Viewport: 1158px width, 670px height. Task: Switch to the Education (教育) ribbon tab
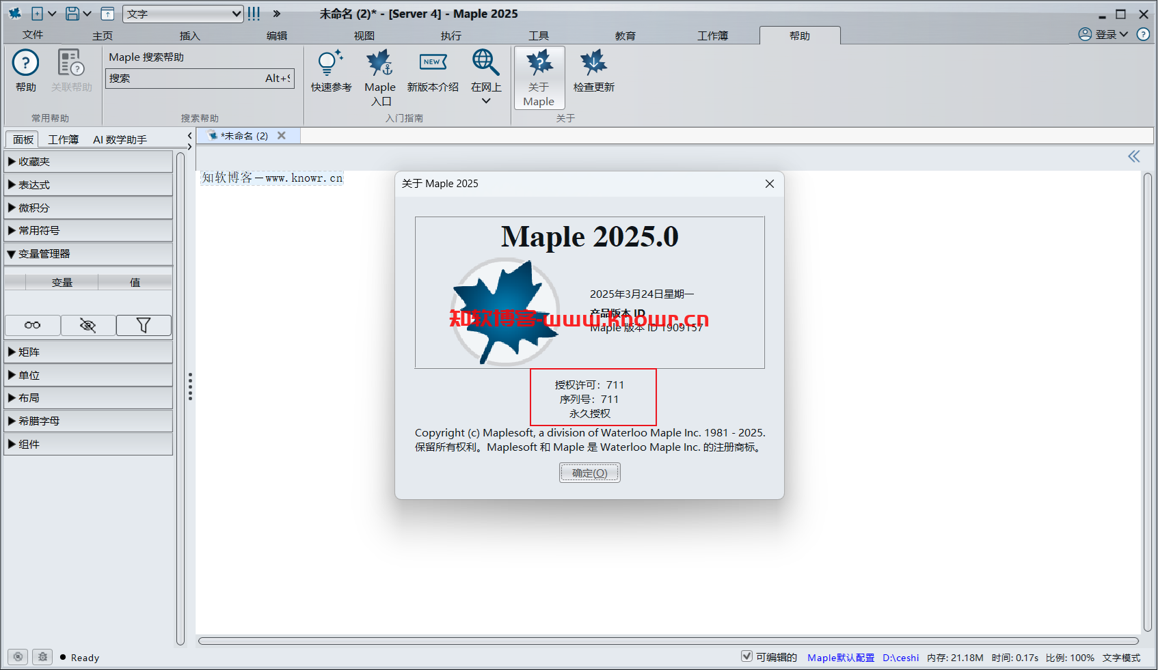click(x=625, y=36)
